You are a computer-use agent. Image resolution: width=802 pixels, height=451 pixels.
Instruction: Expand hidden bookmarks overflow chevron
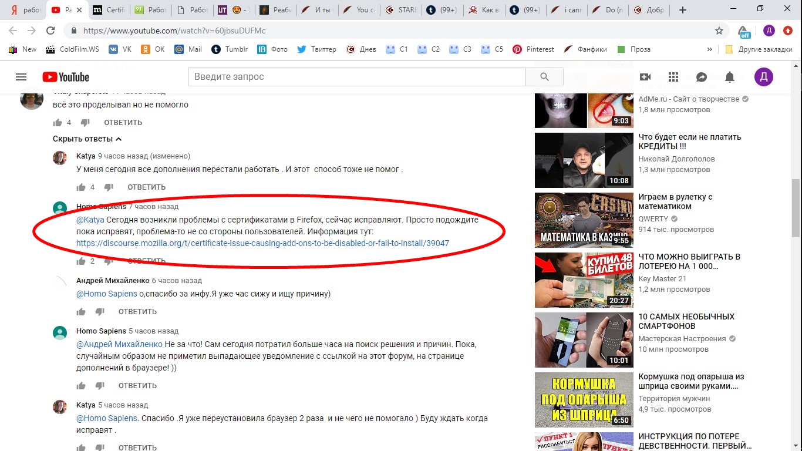click(x=710, y=49)
